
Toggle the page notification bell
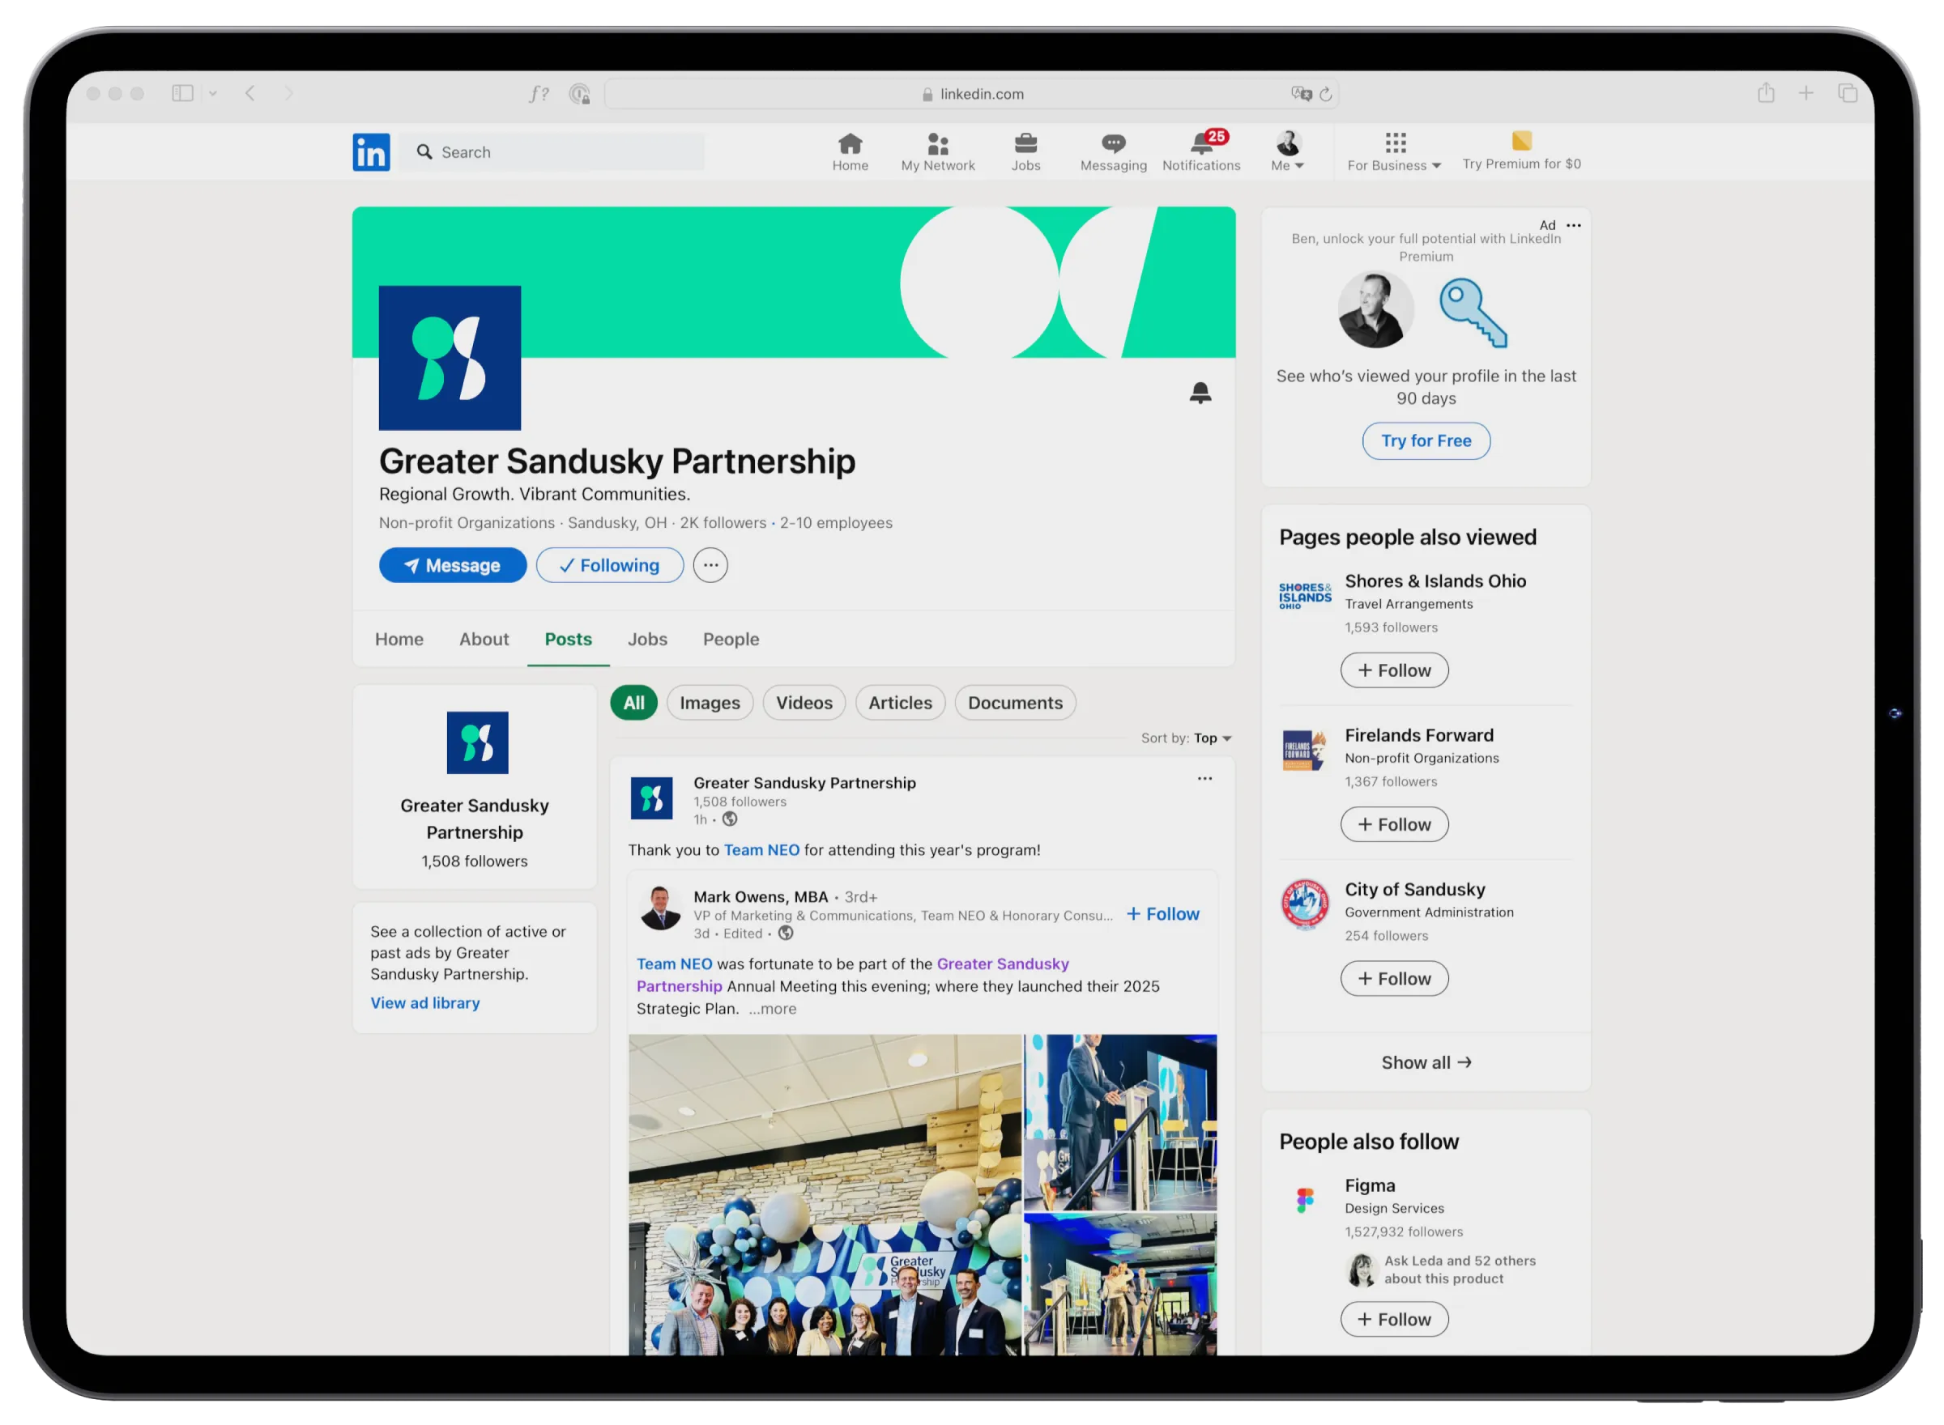click(1201, 393)
